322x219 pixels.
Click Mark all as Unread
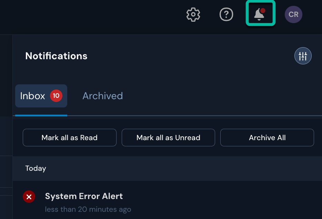point(168,137)
